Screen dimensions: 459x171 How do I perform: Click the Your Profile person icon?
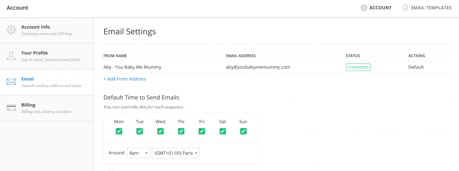(11, 56)
